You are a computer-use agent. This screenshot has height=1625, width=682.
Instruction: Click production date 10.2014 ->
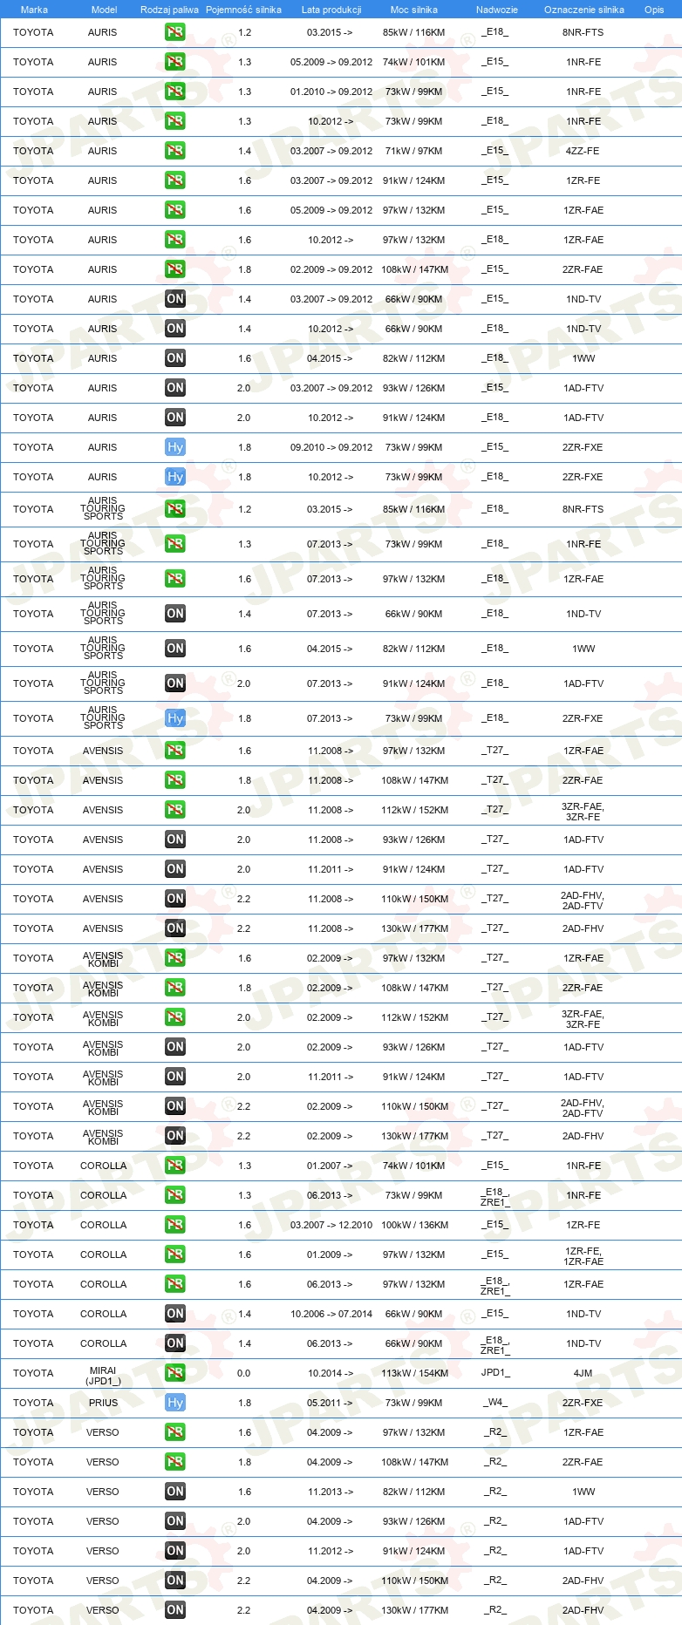[x=331, y=1373]
